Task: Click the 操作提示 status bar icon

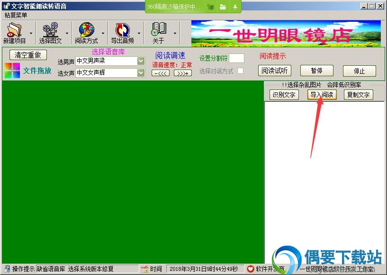Action: point(7,269)
